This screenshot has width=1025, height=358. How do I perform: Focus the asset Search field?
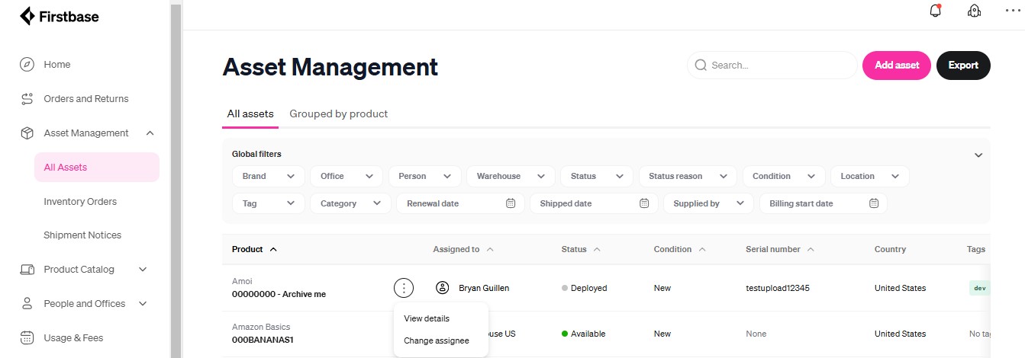[772, 66]
